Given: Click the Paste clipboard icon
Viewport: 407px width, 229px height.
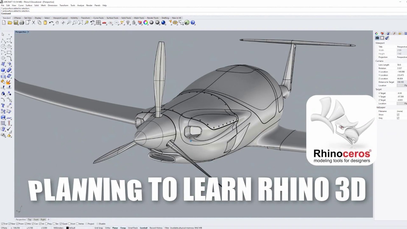Looking at the screenshot, I should pos(45,23).
